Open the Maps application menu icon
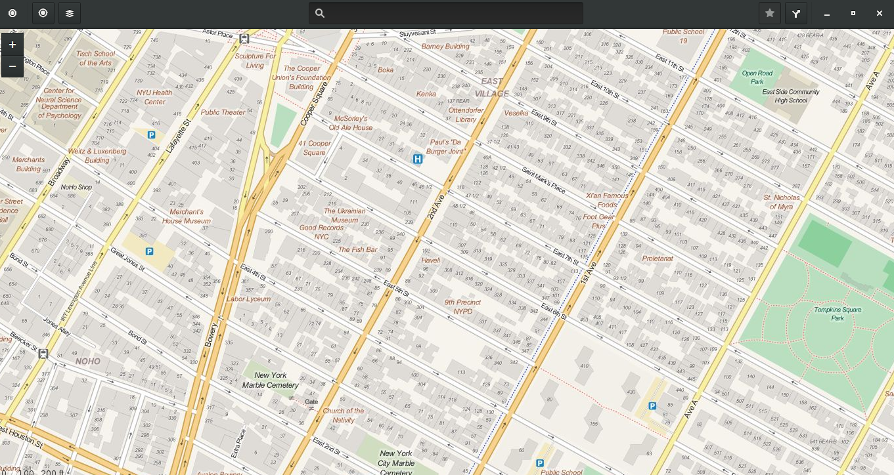This screenshot has width=894, height=475. click(12, 13)
